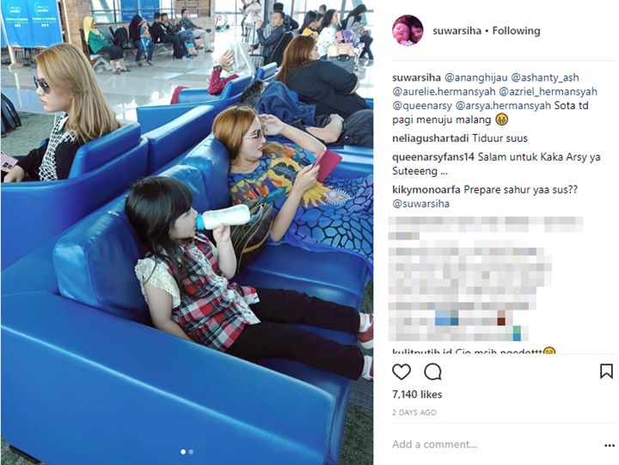Open suwarsiha profile picture avatar
This screenshot has width=619, height=465.
(x=408, y=30)
